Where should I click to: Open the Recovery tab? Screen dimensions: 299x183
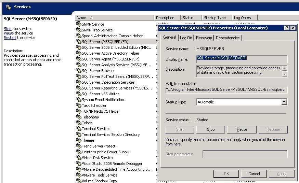tap(204, 38)
